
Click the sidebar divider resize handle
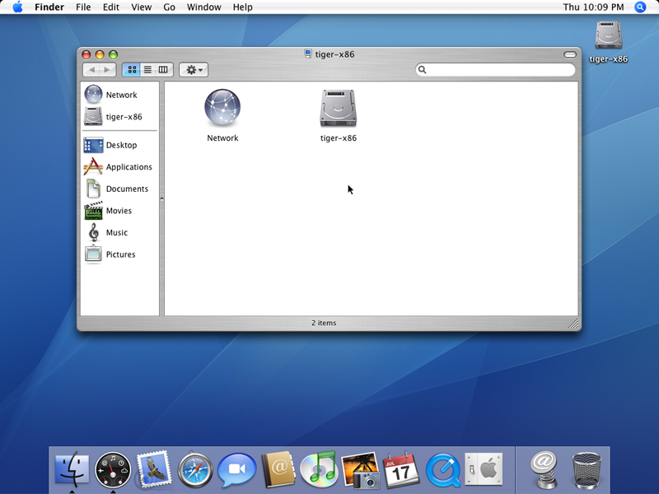pos(161,198)
